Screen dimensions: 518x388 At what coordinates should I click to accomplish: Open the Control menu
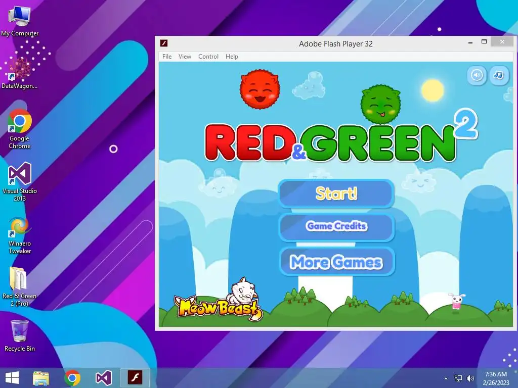coord(208,57)
